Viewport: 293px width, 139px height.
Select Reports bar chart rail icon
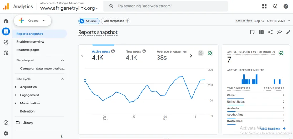point(6,31)
